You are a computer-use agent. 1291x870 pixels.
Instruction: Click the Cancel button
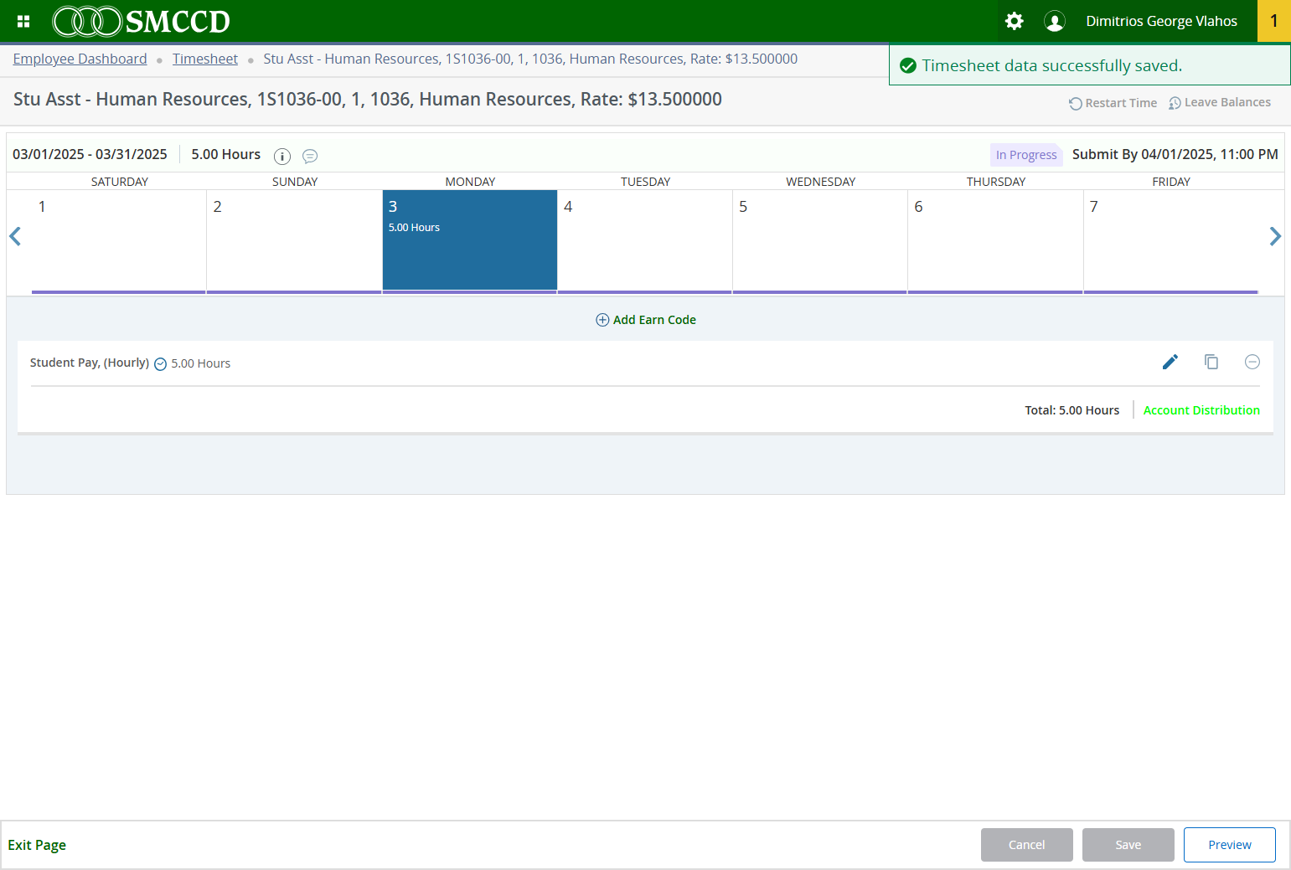(1027, 845)
